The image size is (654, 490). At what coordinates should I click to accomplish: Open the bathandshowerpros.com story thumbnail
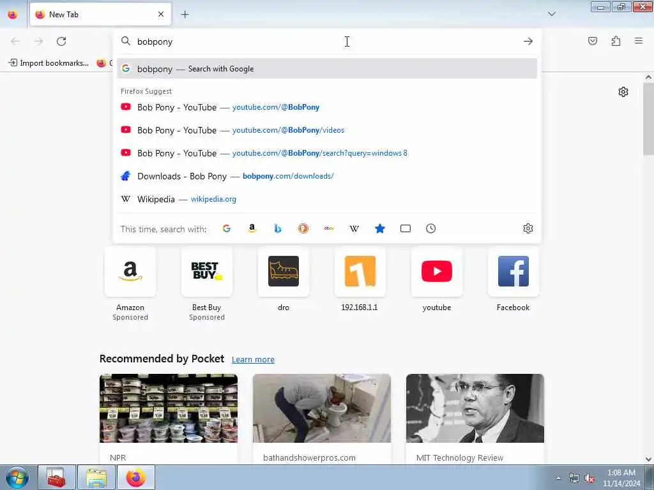pos(322,408)
